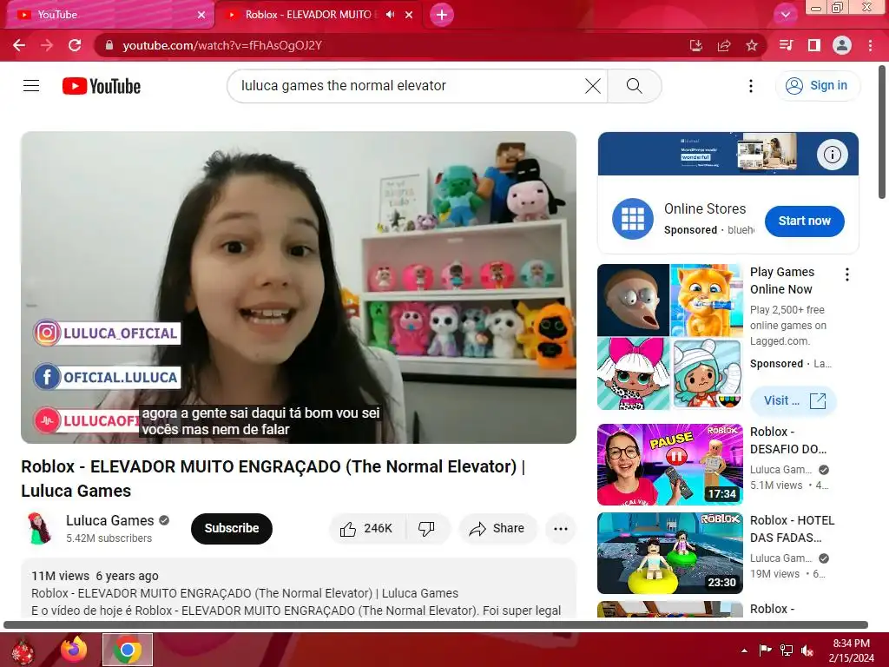The height and width of the screenshot is (667, 889).
Task: Dislike the video with thumbs down
Action: coord(427,529)
